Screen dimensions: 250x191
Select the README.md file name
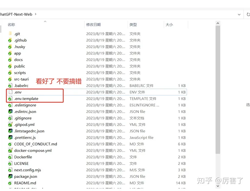25,183
